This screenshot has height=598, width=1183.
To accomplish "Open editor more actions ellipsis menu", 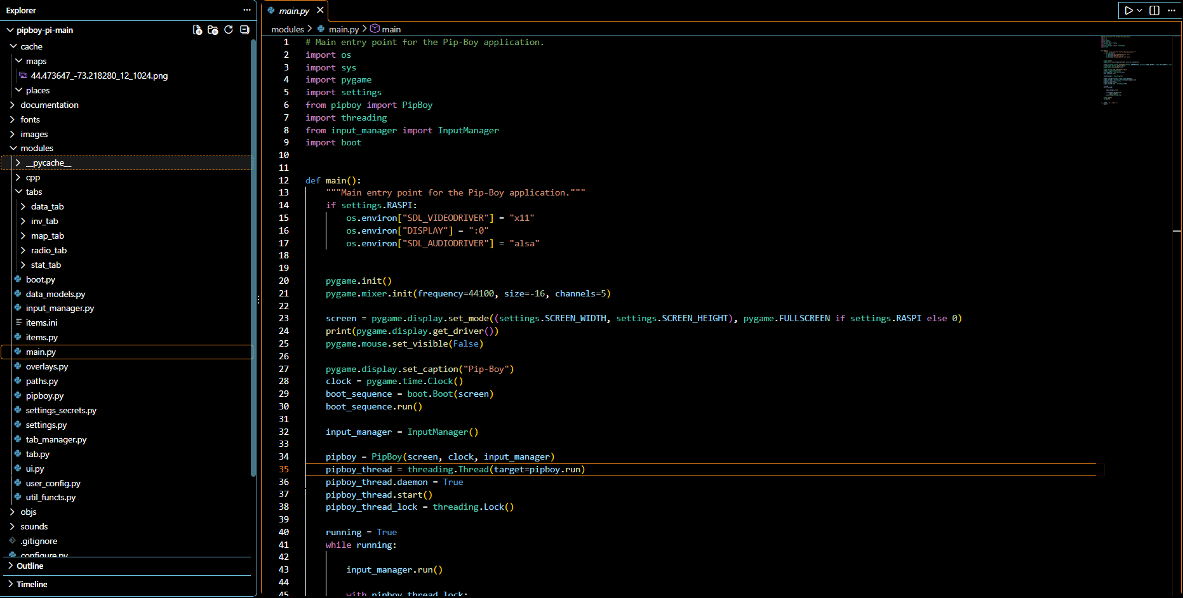I will [x=1172, y=10].
